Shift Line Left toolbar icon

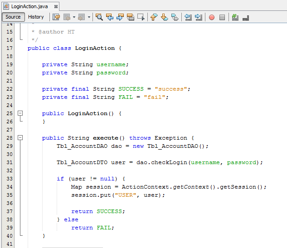click(x=188, y=17)
